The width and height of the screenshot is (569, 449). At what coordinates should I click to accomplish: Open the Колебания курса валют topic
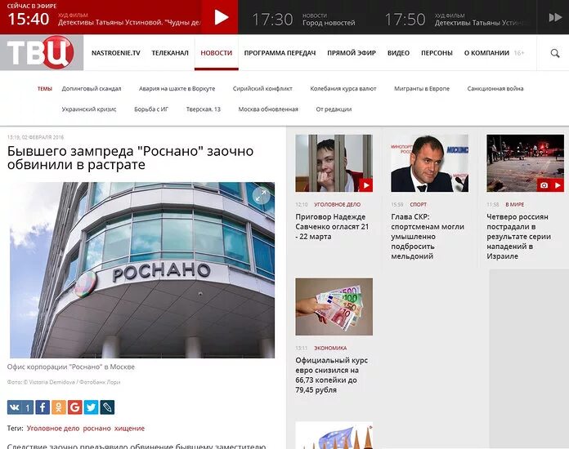click(x=343, y=88)
